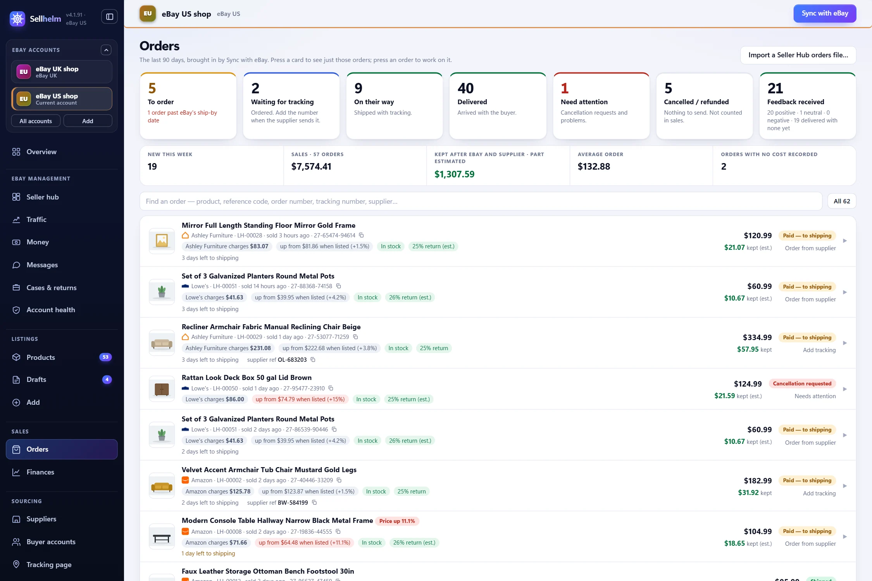Copy order number 27-53077-71259

click(355, 337)
